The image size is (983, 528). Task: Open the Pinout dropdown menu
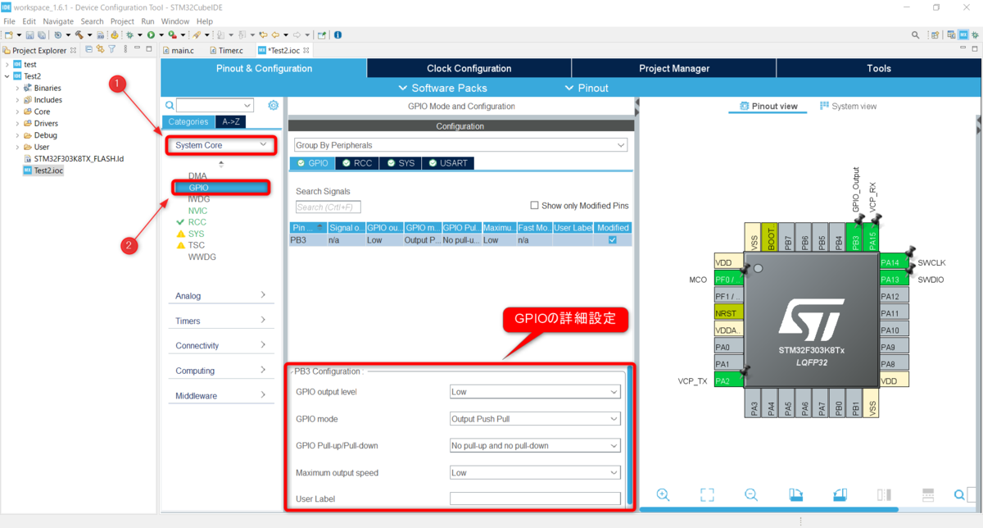tap(587, 88)
